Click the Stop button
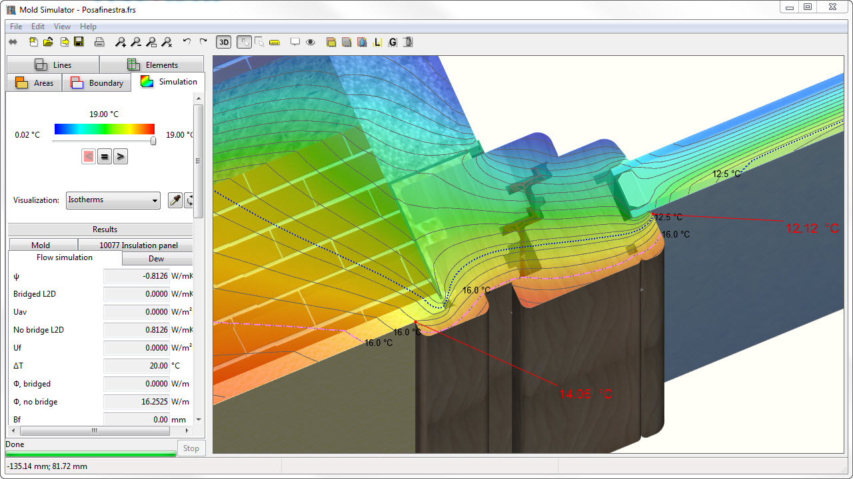This screenshot has height=479, width=853. pyautogui.click(x=191, y=448)
